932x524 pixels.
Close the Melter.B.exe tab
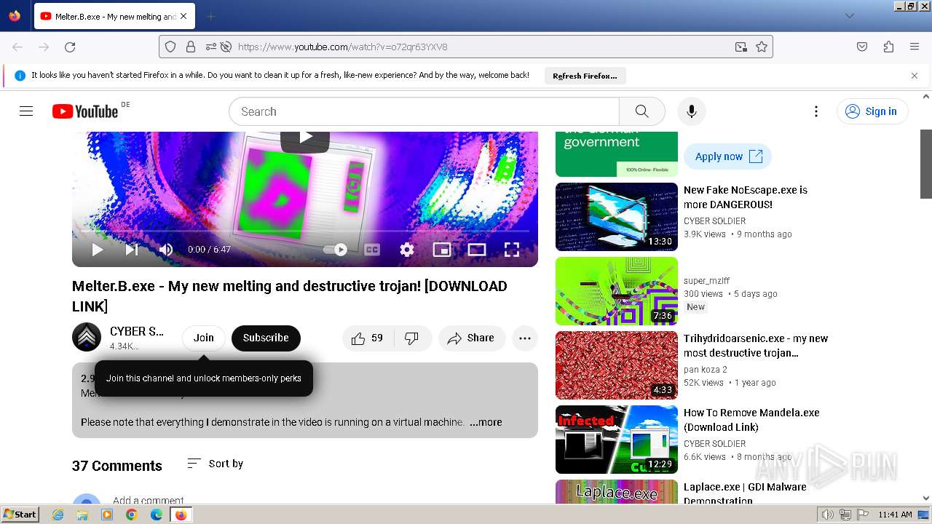183,16
